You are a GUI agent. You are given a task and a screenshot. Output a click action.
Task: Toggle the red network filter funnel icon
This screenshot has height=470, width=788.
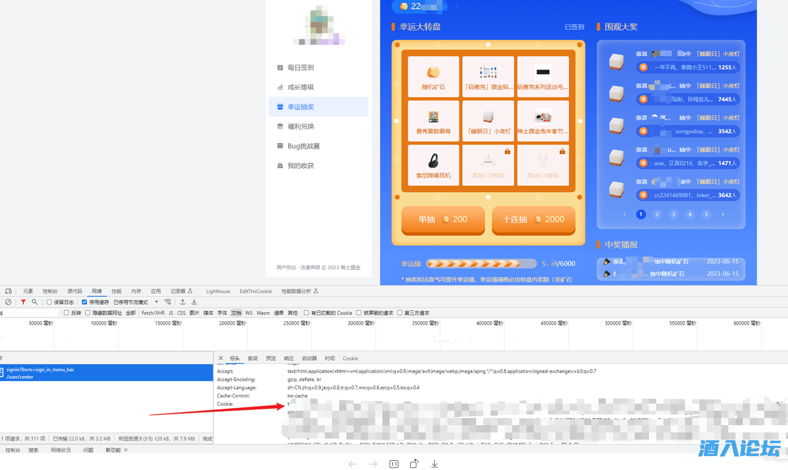tap(23, 302)
